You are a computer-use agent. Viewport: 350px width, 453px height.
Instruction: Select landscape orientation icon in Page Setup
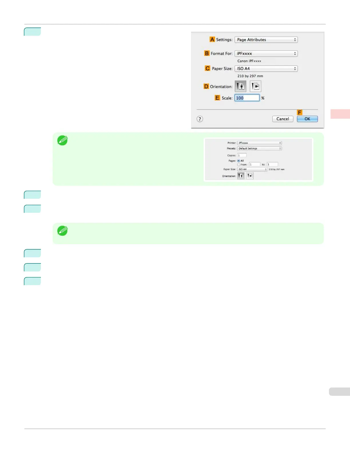[255, 86]
